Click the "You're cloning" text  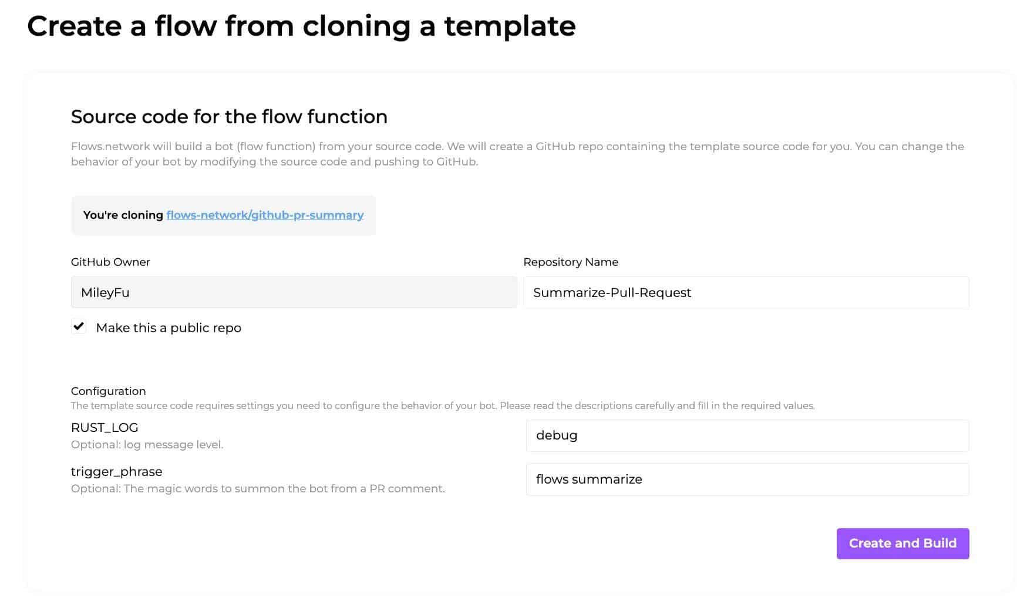coord(123,215)
